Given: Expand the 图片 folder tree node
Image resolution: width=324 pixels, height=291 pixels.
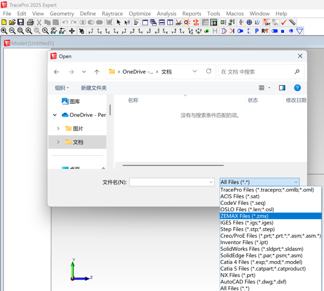Looking at the screenshot, I should (58, 129).
